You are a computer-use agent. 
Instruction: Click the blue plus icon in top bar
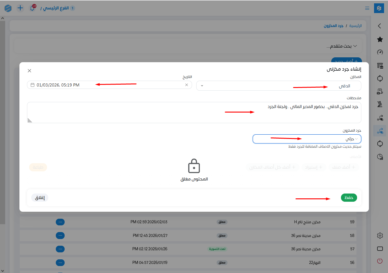point(20,8)
